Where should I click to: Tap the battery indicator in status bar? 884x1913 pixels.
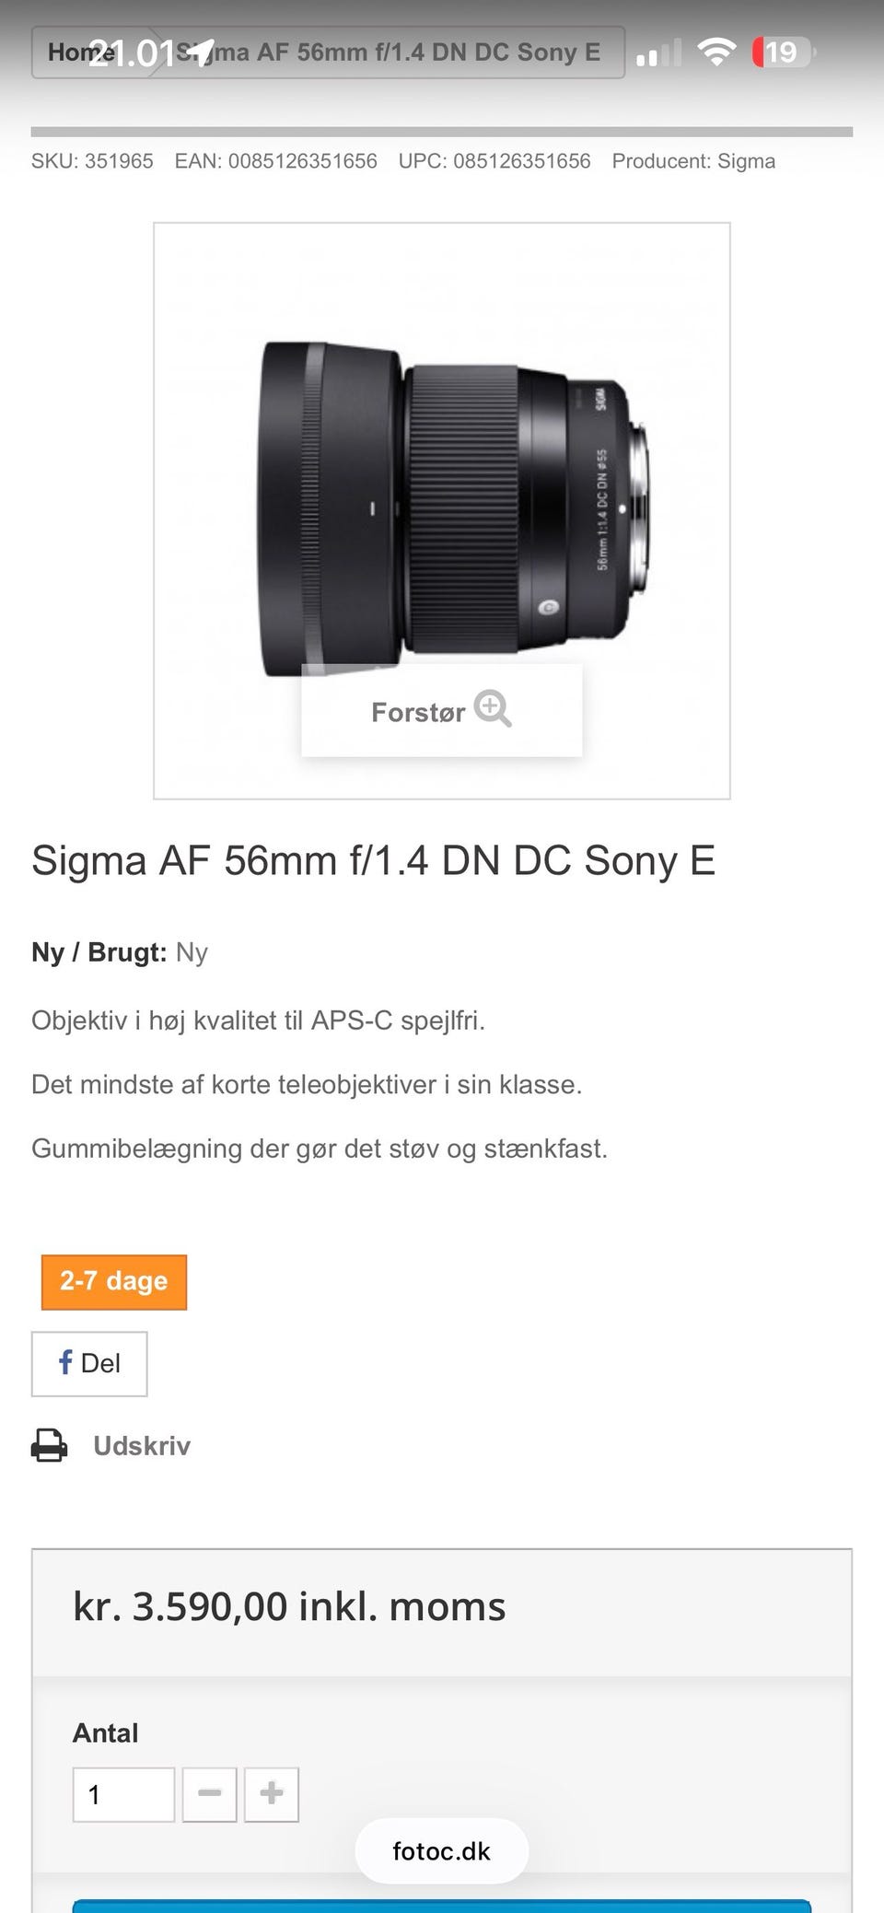pyautogui.click(x=783, y=52)
